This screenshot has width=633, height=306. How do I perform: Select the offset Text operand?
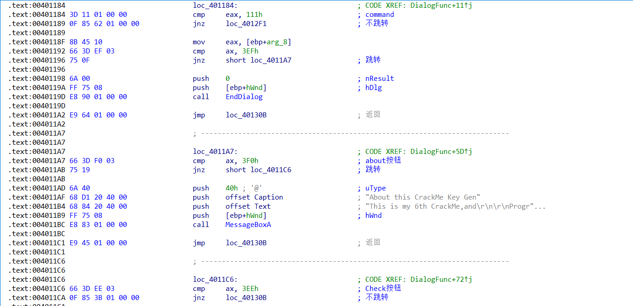[248, 206]
